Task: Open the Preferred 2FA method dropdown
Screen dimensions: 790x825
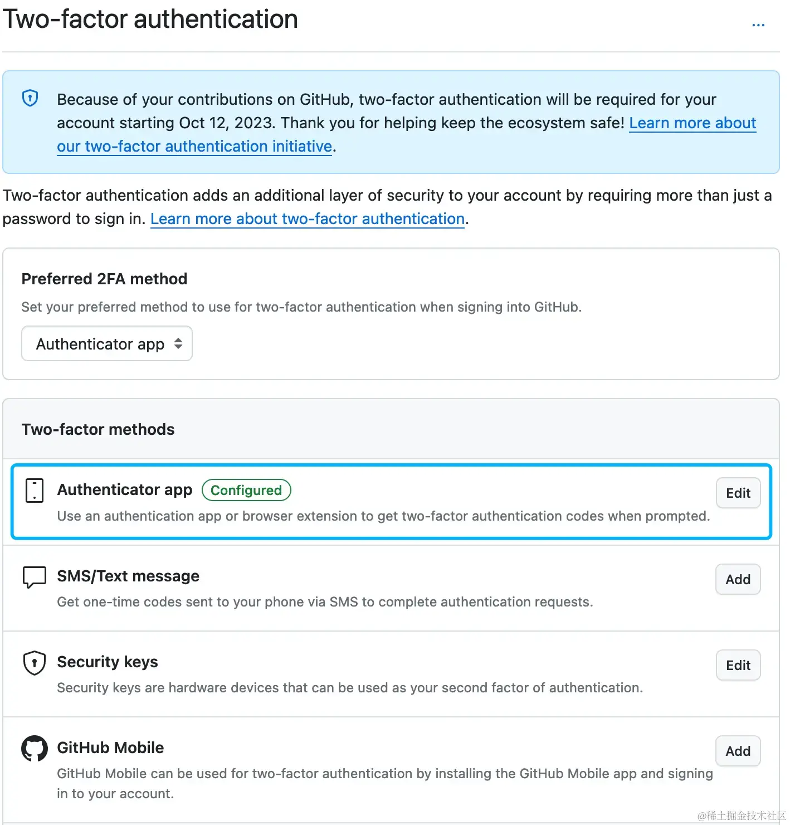Action: coord(106,344)
